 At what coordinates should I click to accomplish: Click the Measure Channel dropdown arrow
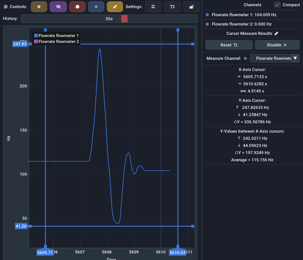coord(295,58)
